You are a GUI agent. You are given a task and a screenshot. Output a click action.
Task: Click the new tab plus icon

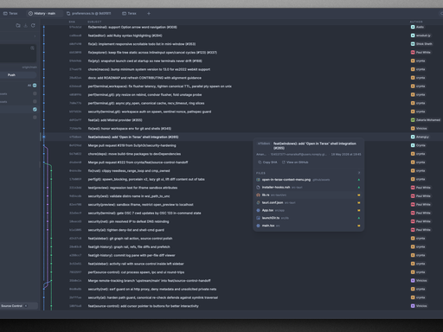[x=149, y=14]
